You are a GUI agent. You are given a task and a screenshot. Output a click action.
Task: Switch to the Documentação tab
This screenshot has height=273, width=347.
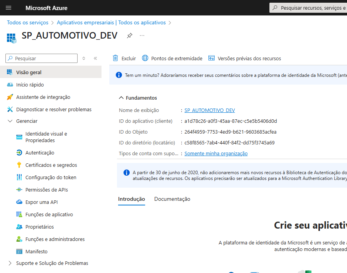pyautogui.click(x=172, y=199)
